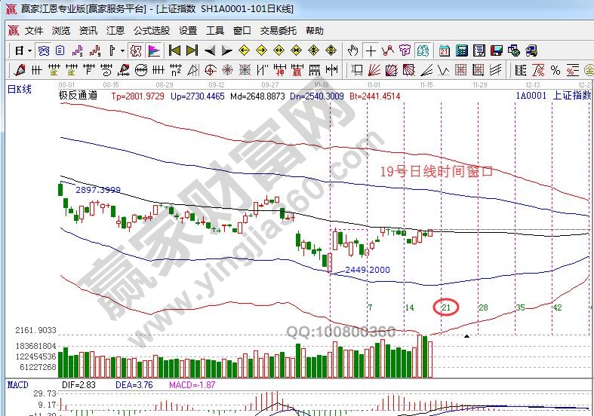Expand dropdown arrow beside the ruler icon
The height and width of the screenshot is (416, 594).
(x=122, y=50)
